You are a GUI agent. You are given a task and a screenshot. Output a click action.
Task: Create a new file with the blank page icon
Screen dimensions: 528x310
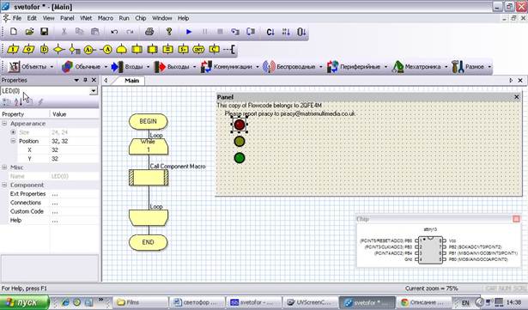14,32
